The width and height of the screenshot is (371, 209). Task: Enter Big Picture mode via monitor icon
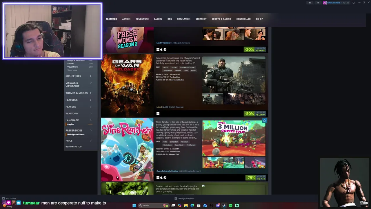(x=354, y=3)
